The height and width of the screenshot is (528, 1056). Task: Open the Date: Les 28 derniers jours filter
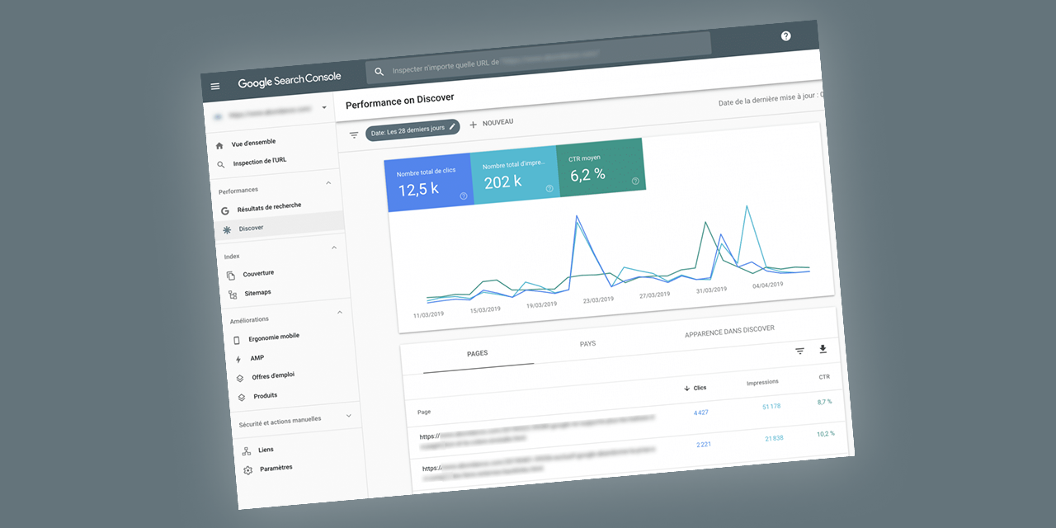[413, 130]
